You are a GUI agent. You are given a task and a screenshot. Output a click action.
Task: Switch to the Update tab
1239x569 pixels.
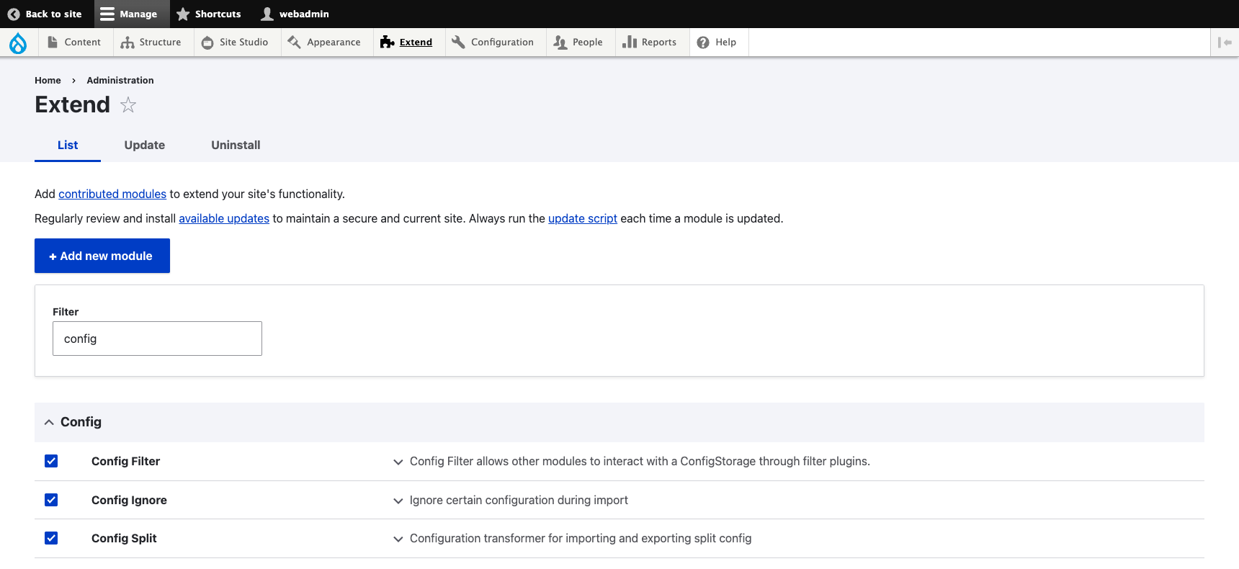pyautogui.click(x=144, y=145)
